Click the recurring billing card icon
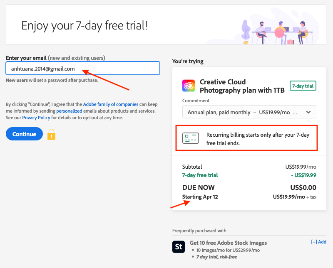Image resolution: width=333 pixels, height=268 pixels. [191, 138]
